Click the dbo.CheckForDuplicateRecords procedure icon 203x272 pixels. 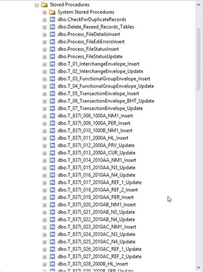[52, 20]
